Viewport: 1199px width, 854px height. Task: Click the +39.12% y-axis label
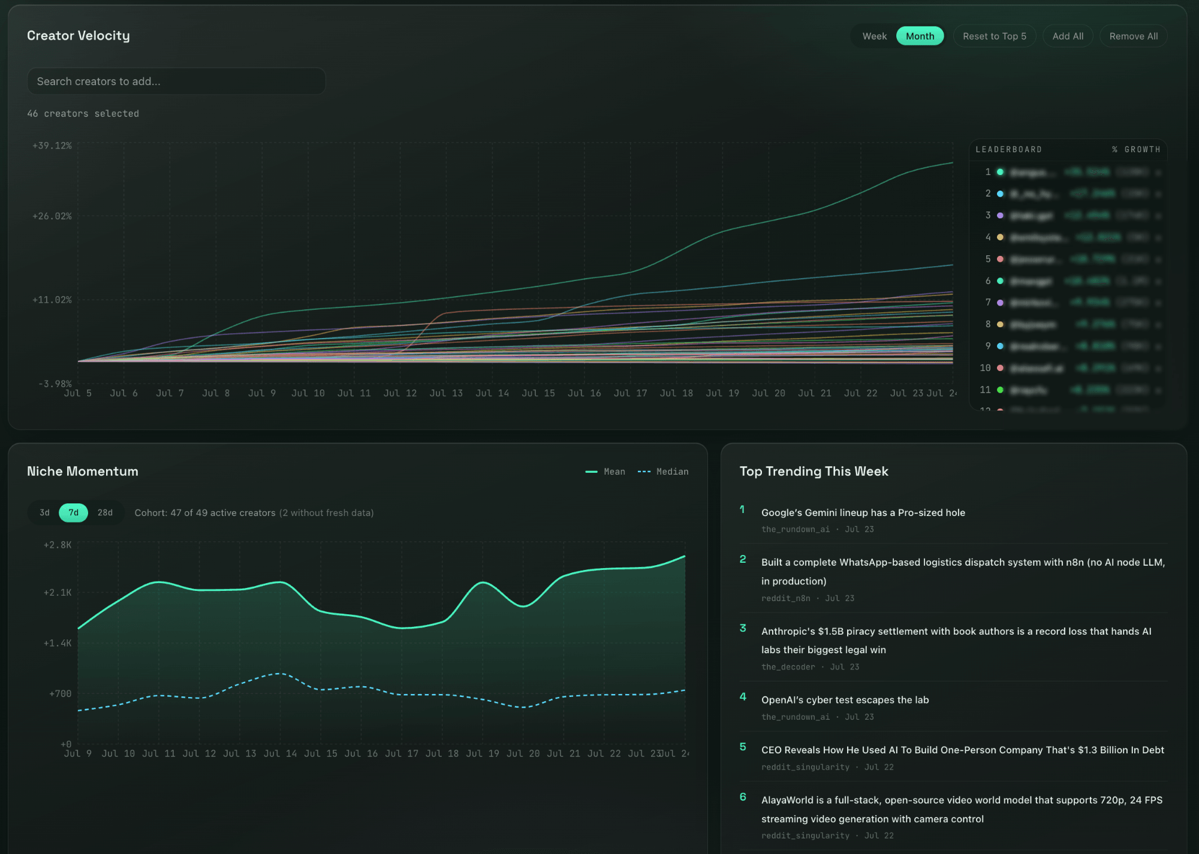coord(52,146)
